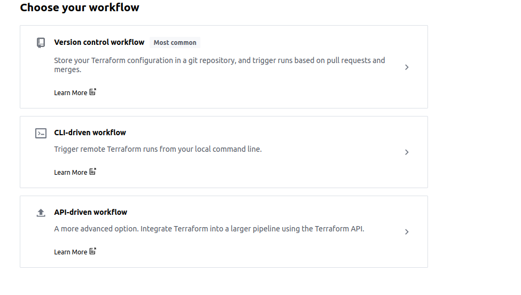
Task: Click external doc icon beside Version control Learn More
Action: pos(92,92)
